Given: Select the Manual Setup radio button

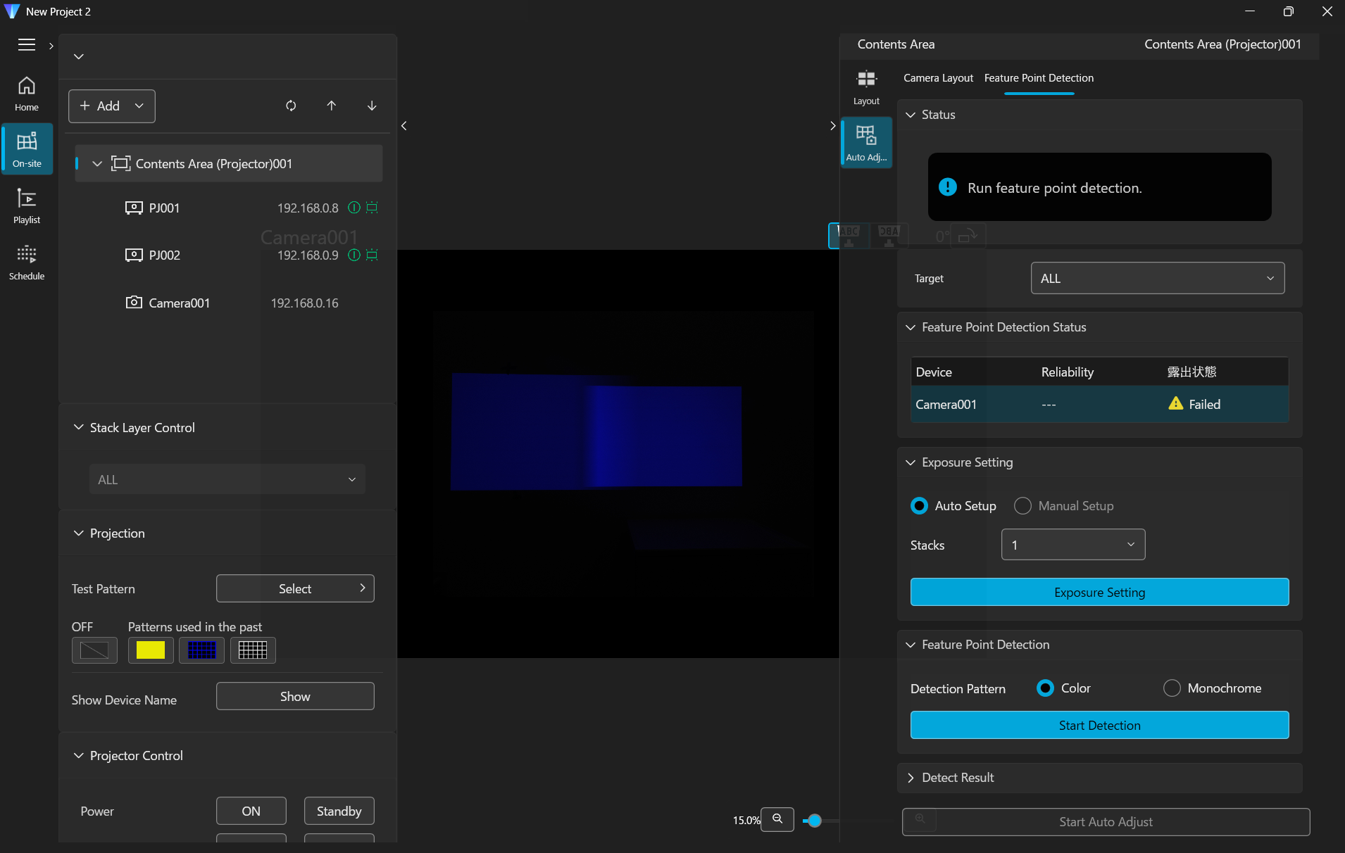Looking at the screenshot, I should 1022,506.
